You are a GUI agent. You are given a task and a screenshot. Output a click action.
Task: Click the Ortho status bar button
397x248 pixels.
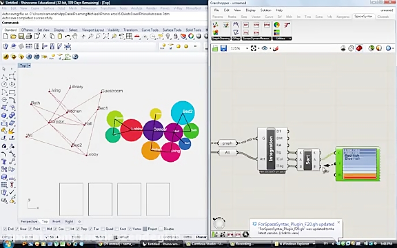pyautogui.click(x=187, y=237)
